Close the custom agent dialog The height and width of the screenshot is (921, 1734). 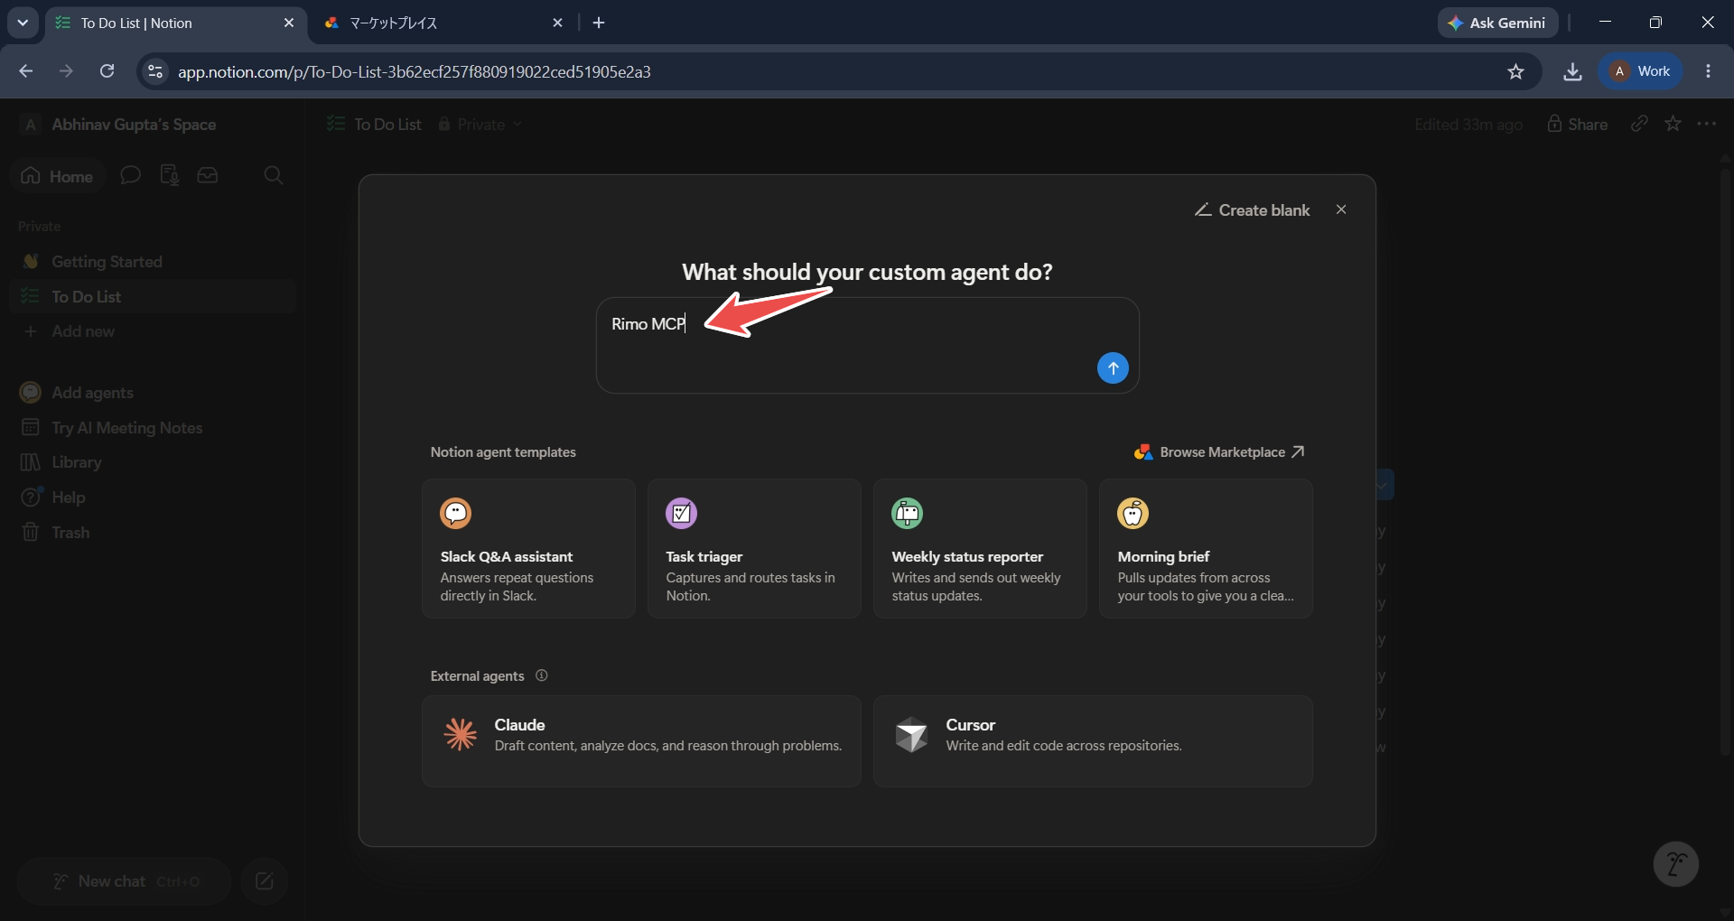coord(1341,209)
